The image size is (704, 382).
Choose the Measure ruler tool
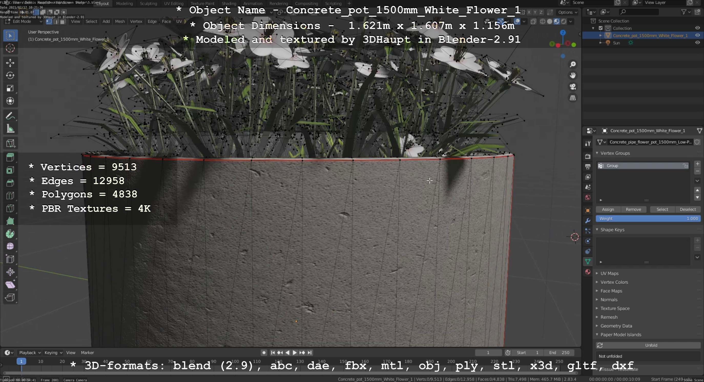click(x=10, y=129)
